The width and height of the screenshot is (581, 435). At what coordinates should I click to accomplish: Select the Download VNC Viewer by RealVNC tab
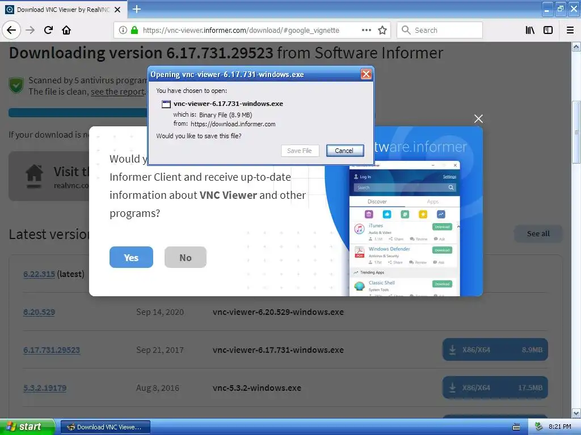[64, 10]
